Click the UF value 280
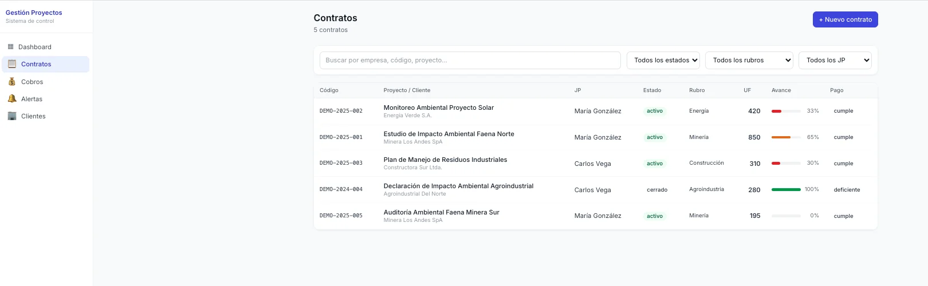 pyautogui.click(x=754, y=190)
